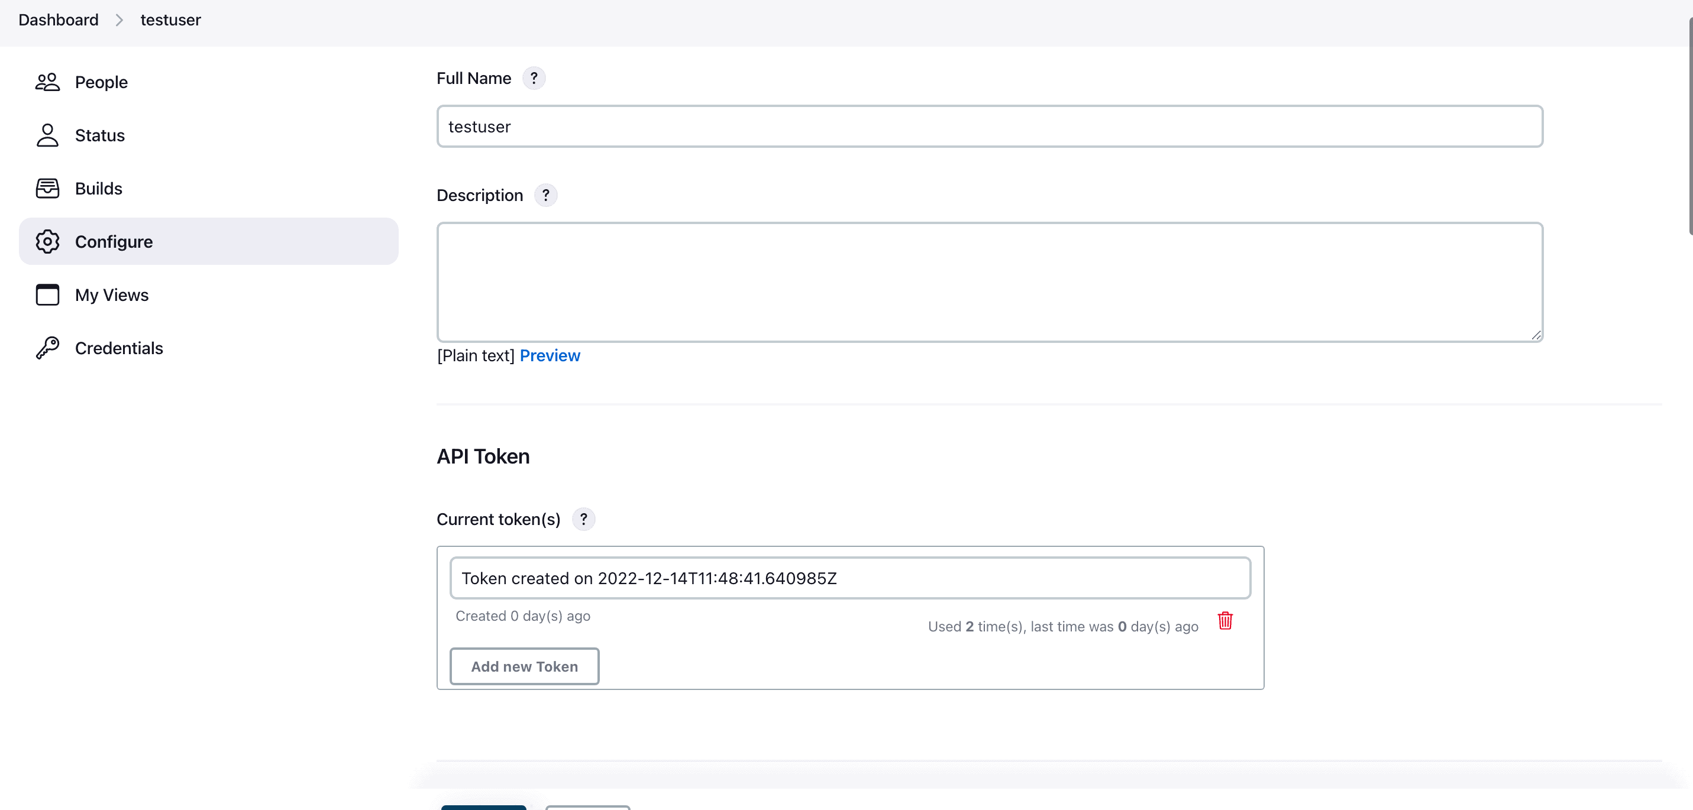Click the dark blue Save button at the bottom

point(483,809)
